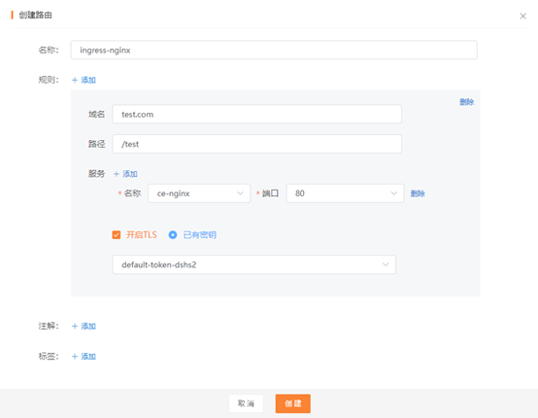
Task: Focus the ingress-nginx name field
Action: tap(274, 51)
